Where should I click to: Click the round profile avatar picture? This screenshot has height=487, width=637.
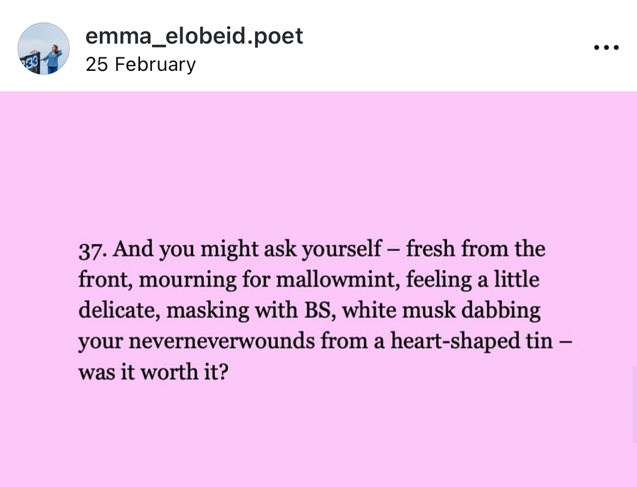(x=44, y=49)
